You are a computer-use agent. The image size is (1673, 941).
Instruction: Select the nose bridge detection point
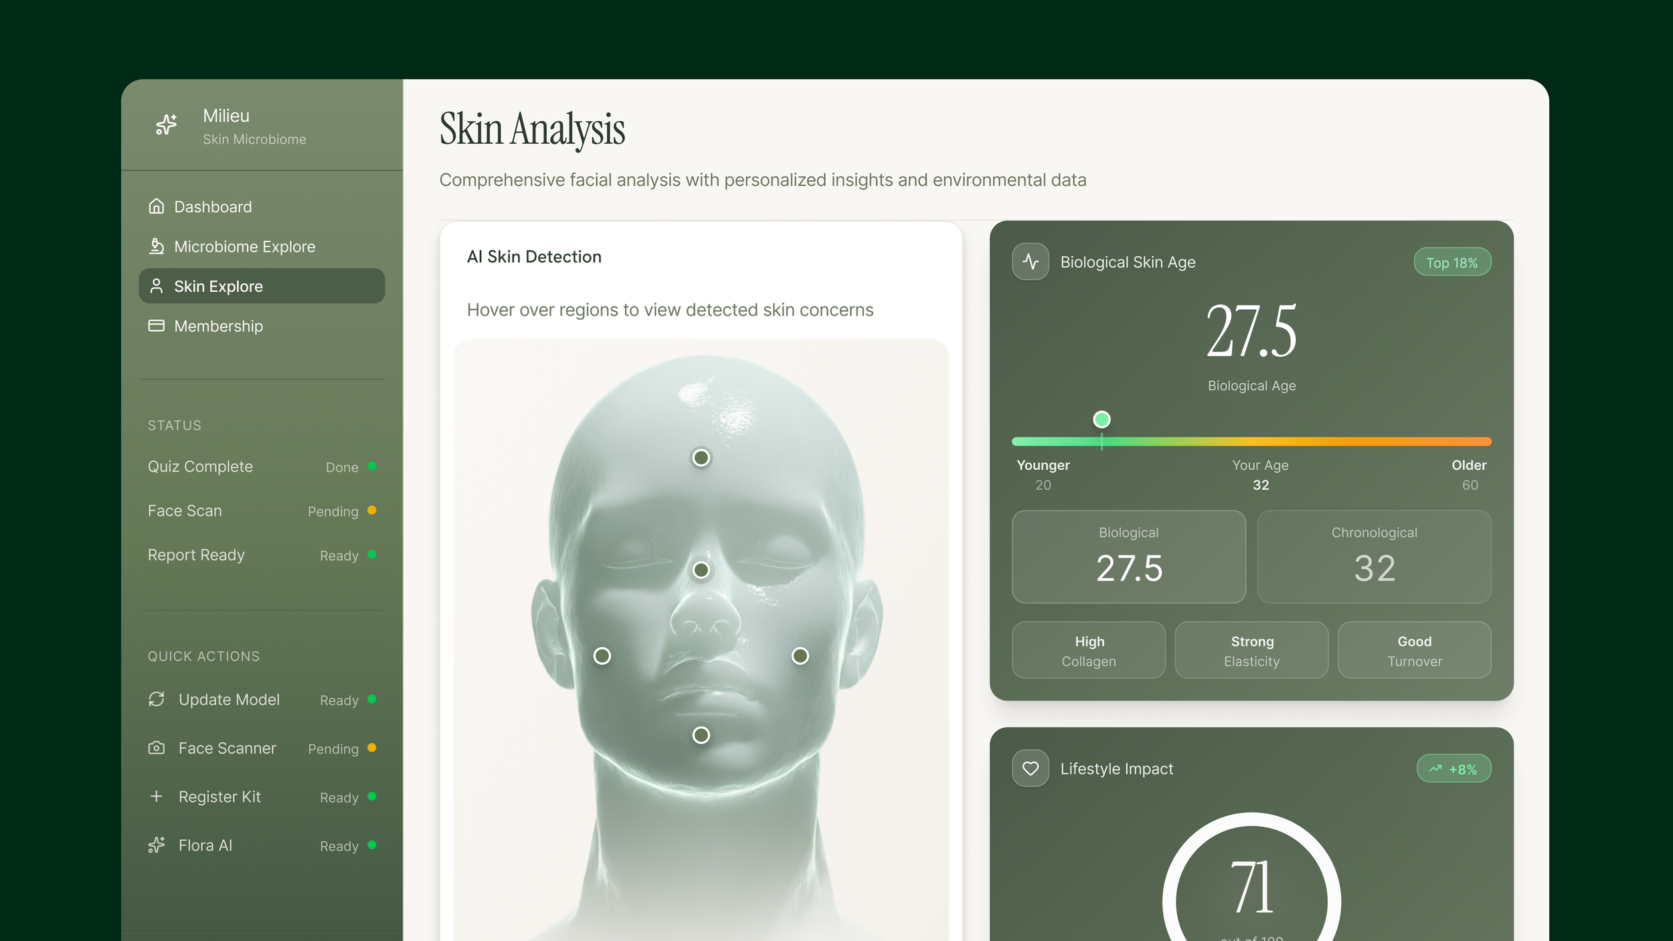tap(701, 570)
